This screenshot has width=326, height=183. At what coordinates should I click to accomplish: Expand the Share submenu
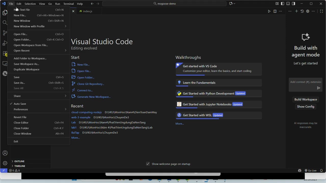(x=39, y=96)
